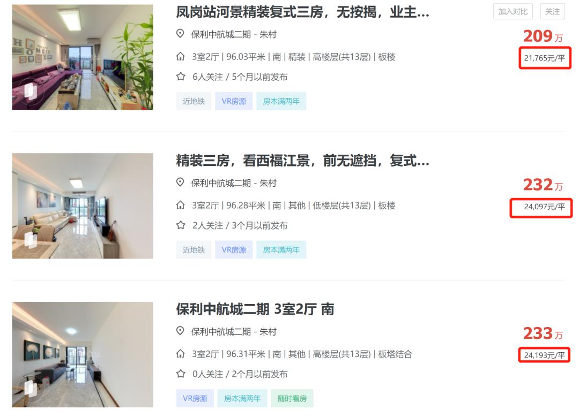Open the listing titled 凤岗站河景精装复式三房
Screen dimensions: 579x418
coord(302,12)
